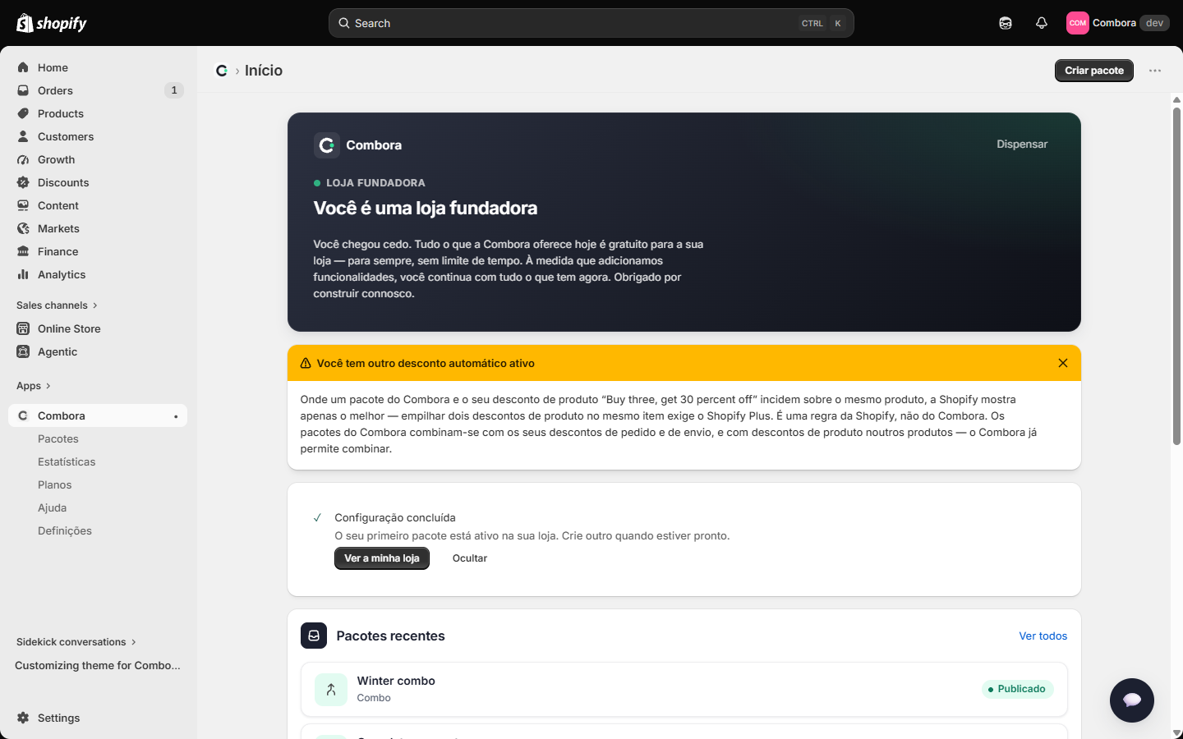Screen dimensions: 1183x739
Task: Click the Ocultar button
Action: click(x=470, y=558)
